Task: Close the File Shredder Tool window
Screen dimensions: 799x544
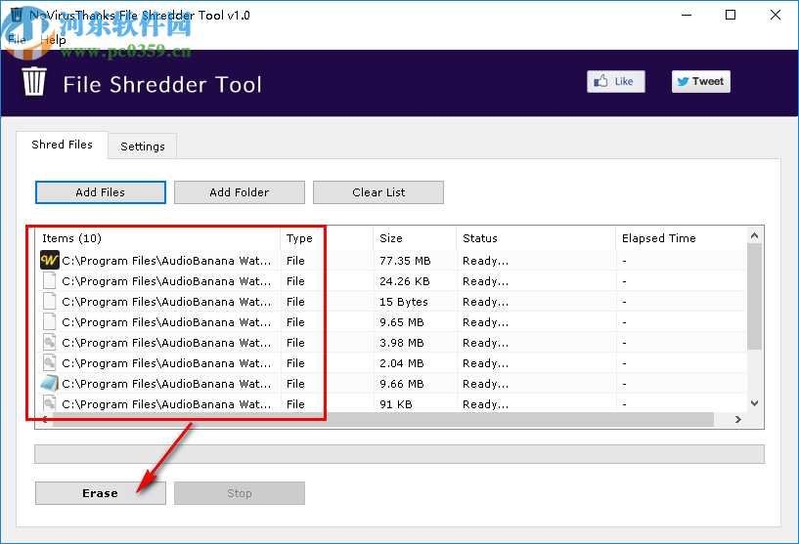Action: (776, 15)
